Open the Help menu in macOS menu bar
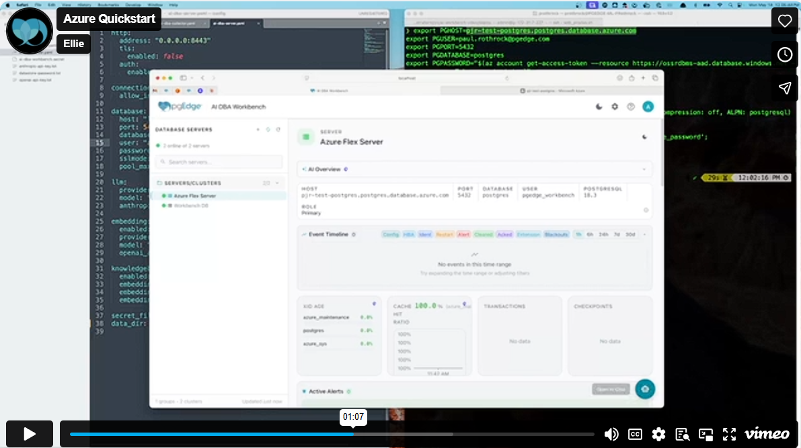This screenshot has width=801, height=448. pos(174,5)
